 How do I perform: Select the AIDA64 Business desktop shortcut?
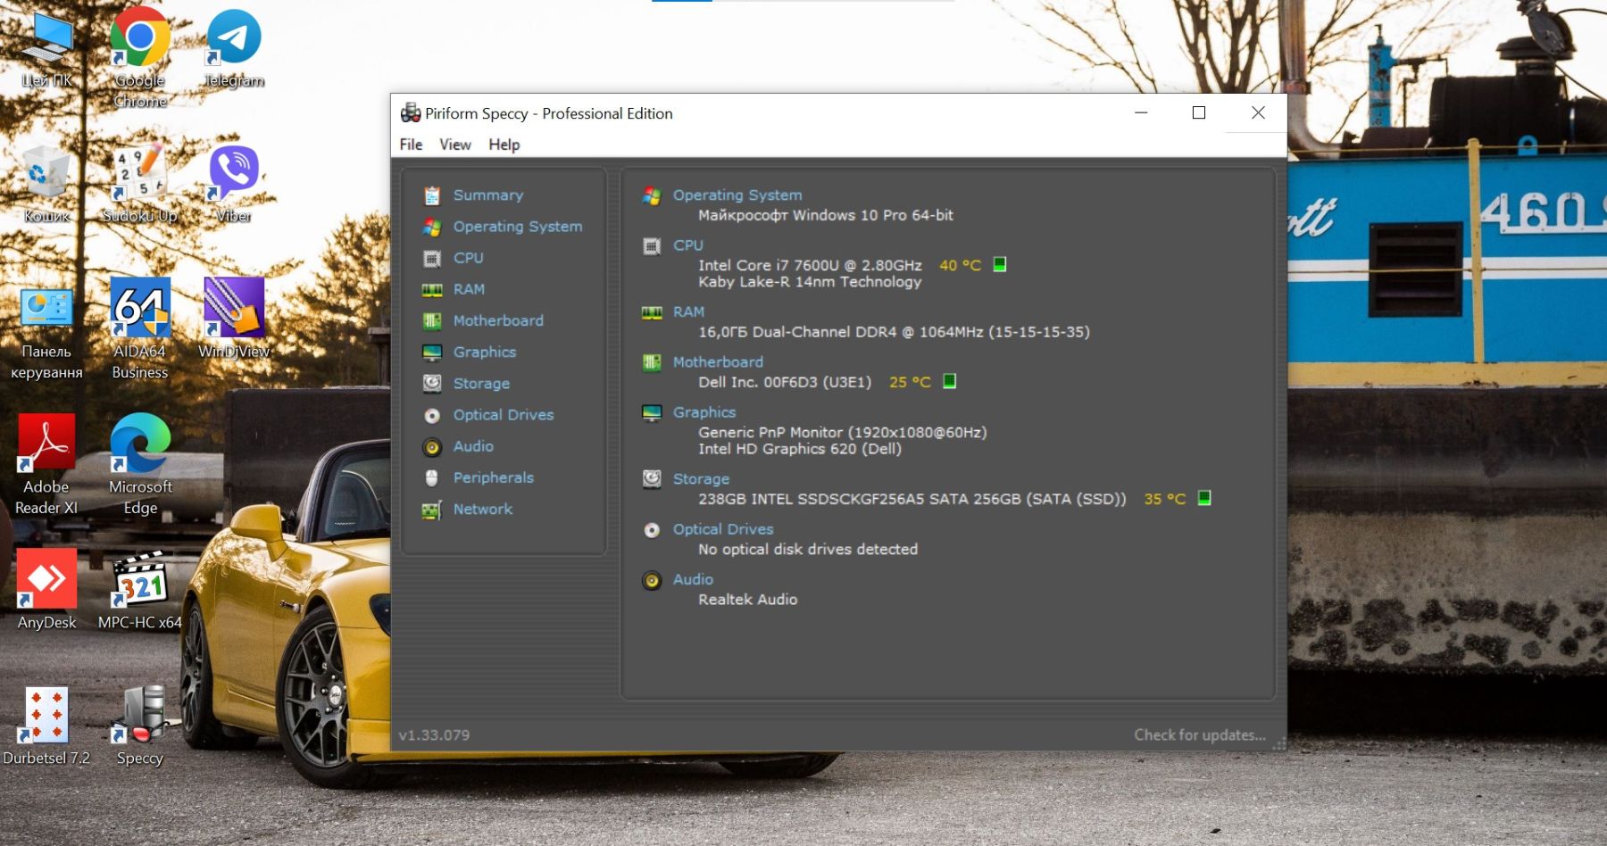[140, 328]
